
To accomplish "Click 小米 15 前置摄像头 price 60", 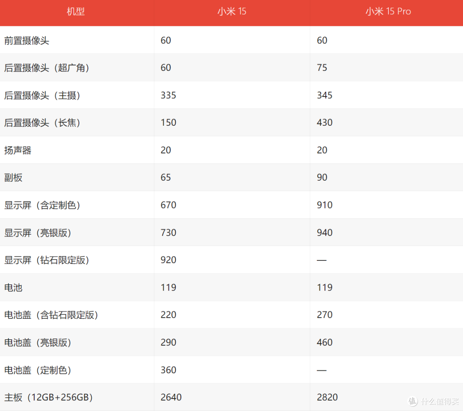I will [x=165, y=40].
